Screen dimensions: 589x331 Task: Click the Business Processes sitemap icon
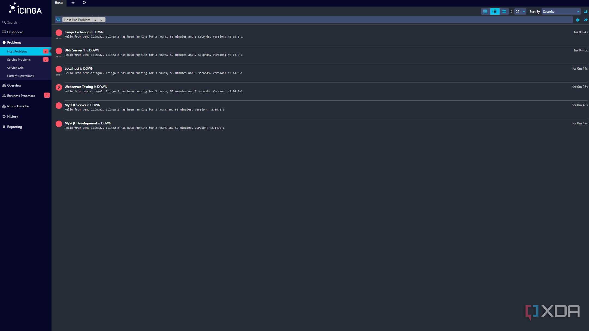(4, 96)
